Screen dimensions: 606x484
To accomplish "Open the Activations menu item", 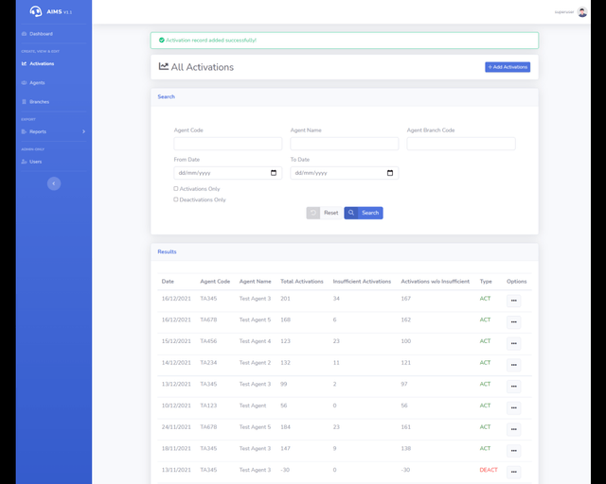I will coord(42,64).
